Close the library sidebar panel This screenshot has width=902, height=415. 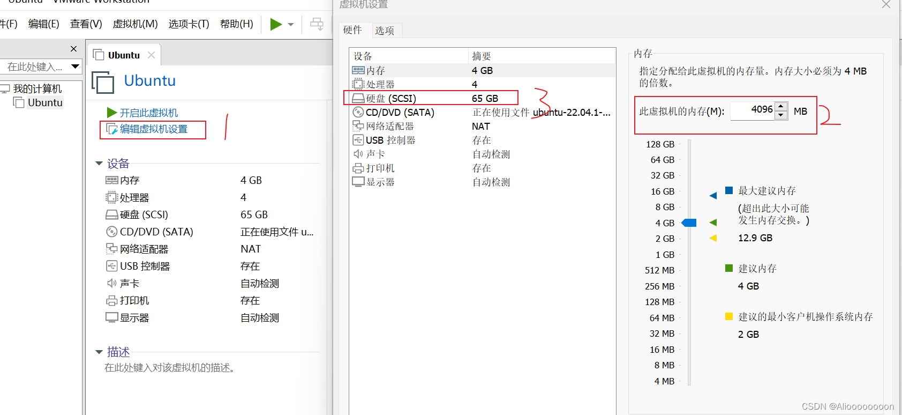73,49
